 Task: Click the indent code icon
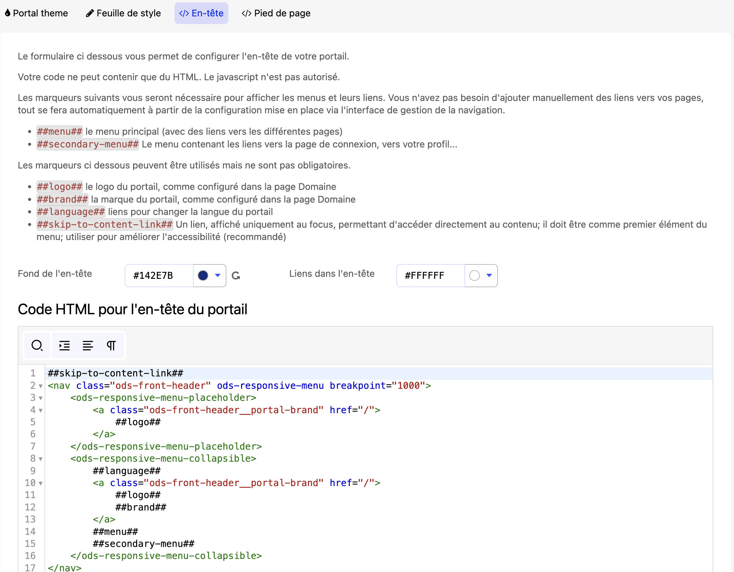(64, 345)
